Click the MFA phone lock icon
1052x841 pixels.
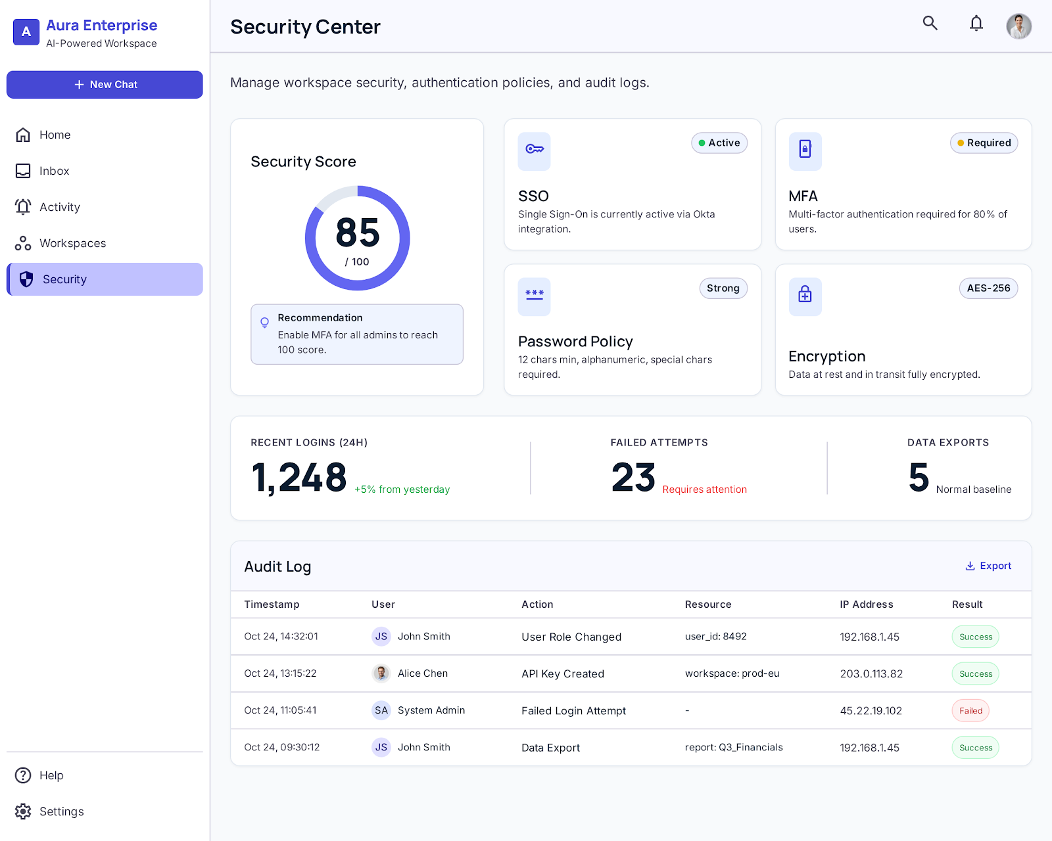coord(805,152)
